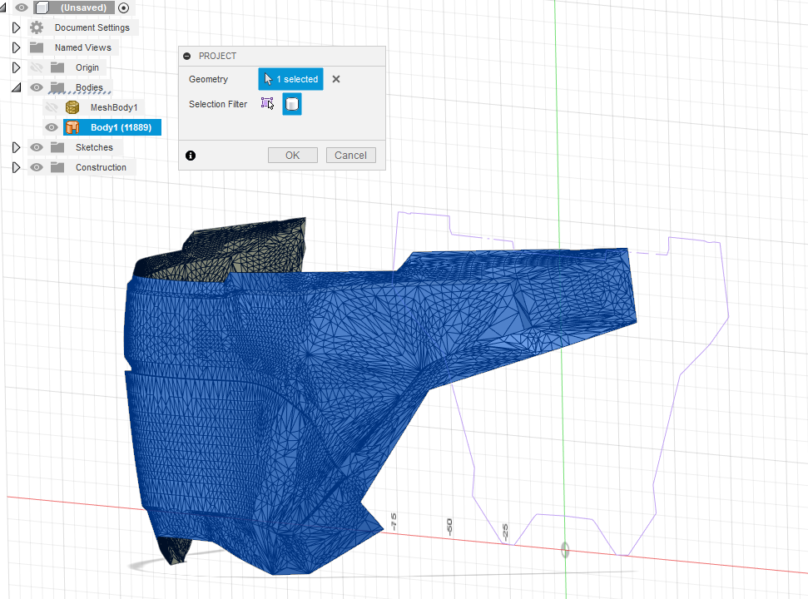
Task: Click the Bodies folder icon
Action: (x=57, y=87)
